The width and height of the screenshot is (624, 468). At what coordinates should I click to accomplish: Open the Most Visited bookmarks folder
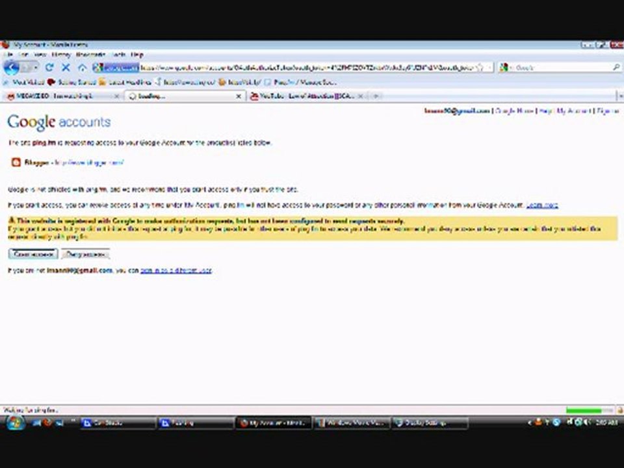coord(23,83)
